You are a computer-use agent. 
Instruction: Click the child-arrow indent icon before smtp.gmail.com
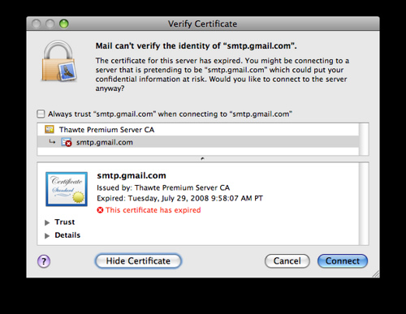(52, 141)
